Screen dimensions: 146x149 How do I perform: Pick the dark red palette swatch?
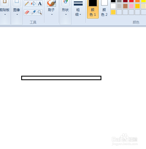point(125,1)
